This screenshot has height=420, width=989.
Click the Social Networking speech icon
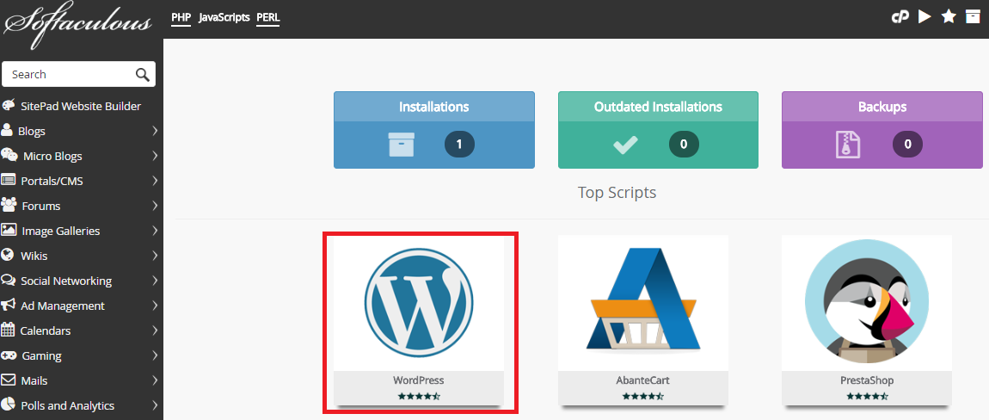[9, 280]
